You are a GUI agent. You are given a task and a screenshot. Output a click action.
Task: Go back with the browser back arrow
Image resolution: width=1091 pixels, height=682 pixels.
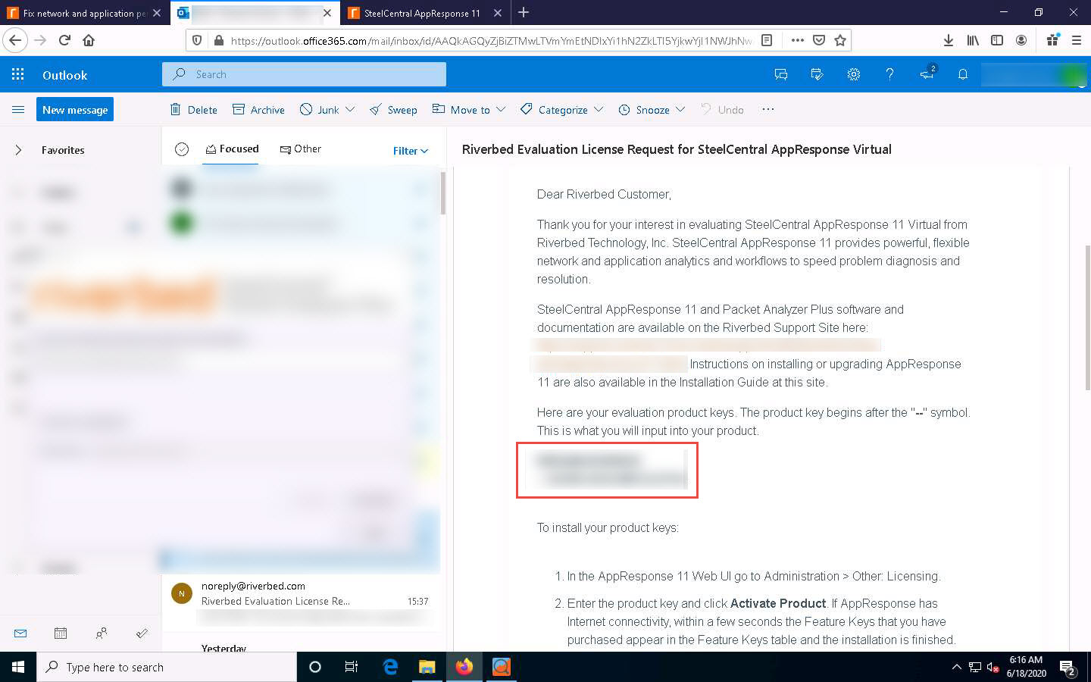coord(15,40)
